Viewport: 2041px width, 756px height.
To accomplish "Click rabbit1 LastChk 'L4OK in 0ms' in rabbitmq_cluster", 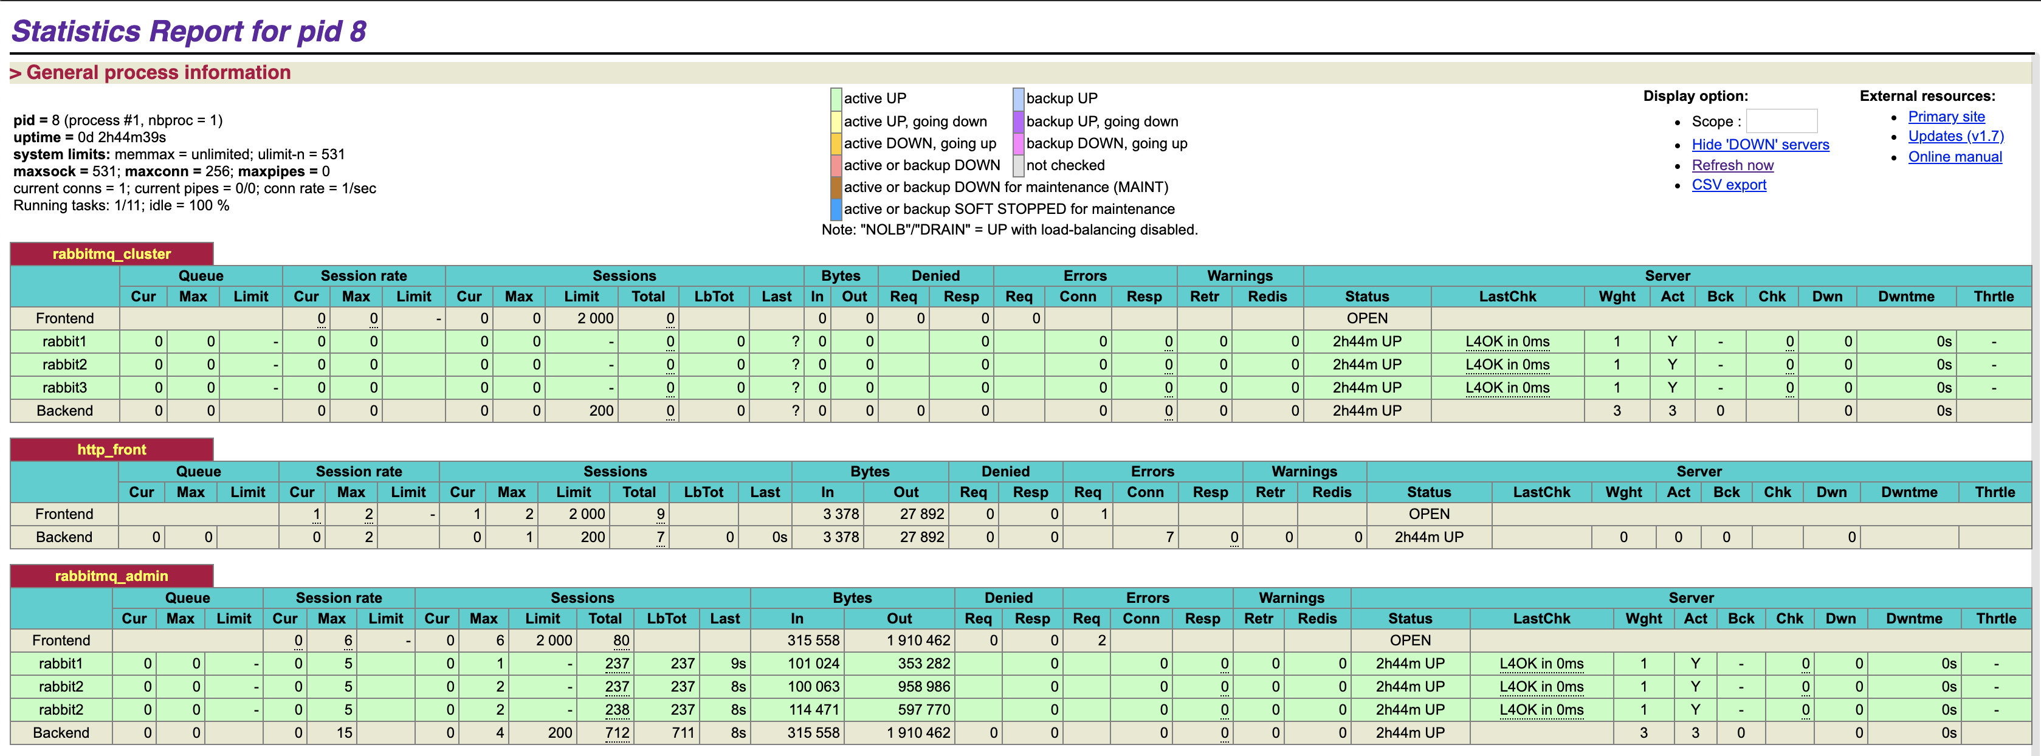I will coord(1507,342).
